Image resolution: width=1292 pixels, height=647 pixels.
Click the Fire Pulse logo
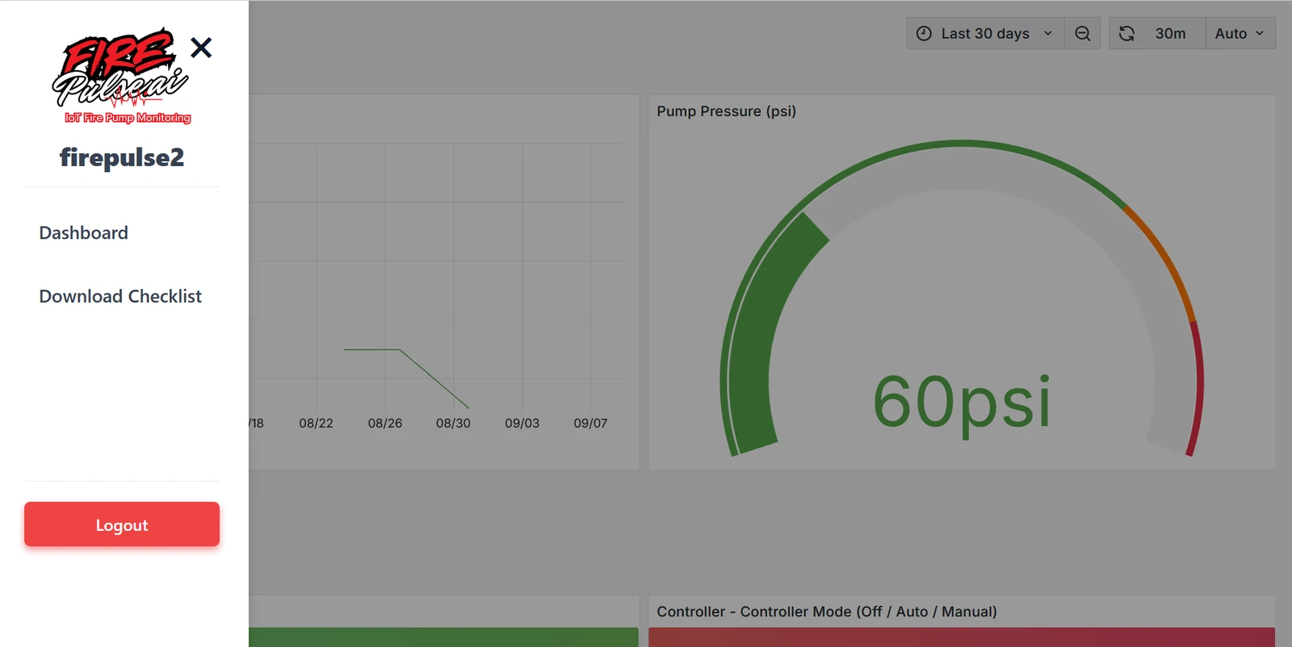pos(122,76)
